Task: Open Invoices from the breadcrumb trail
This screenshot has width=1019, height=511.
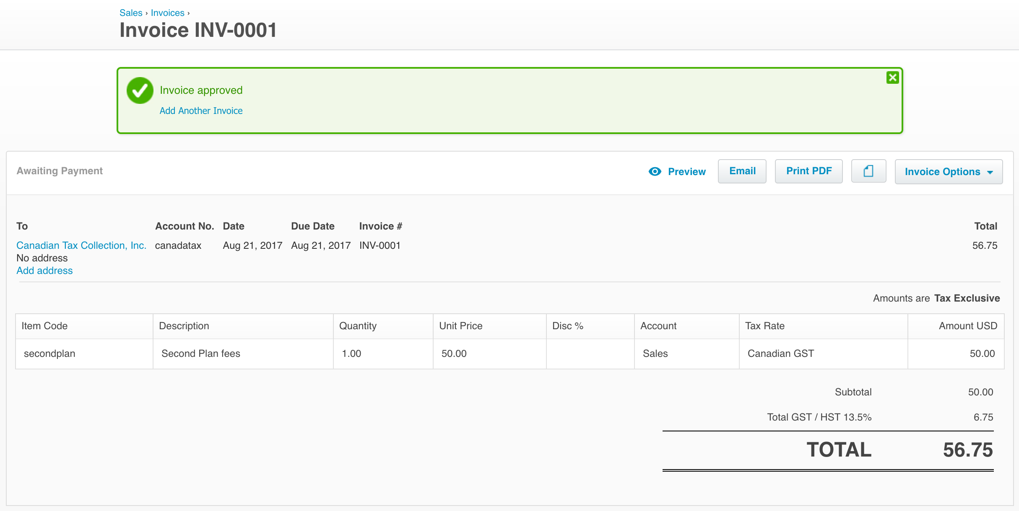Action: [167, 13]
